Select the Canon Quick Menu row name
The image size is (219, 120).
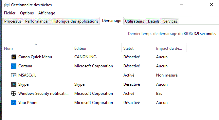(35, 57)
